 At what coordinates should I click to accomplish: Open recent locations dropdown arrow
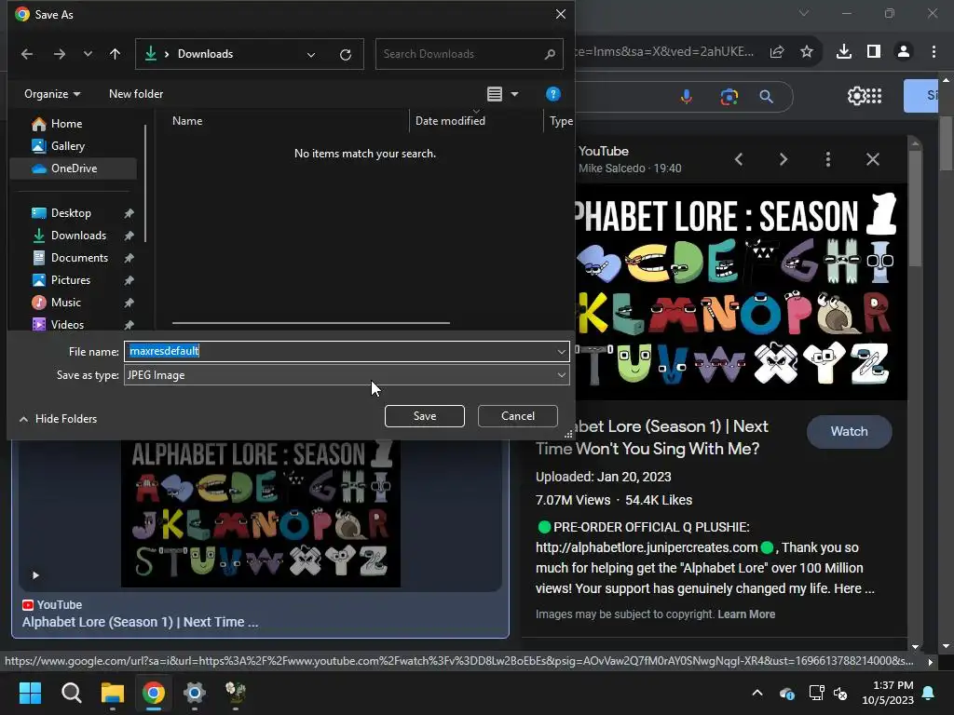coord(88,54)
